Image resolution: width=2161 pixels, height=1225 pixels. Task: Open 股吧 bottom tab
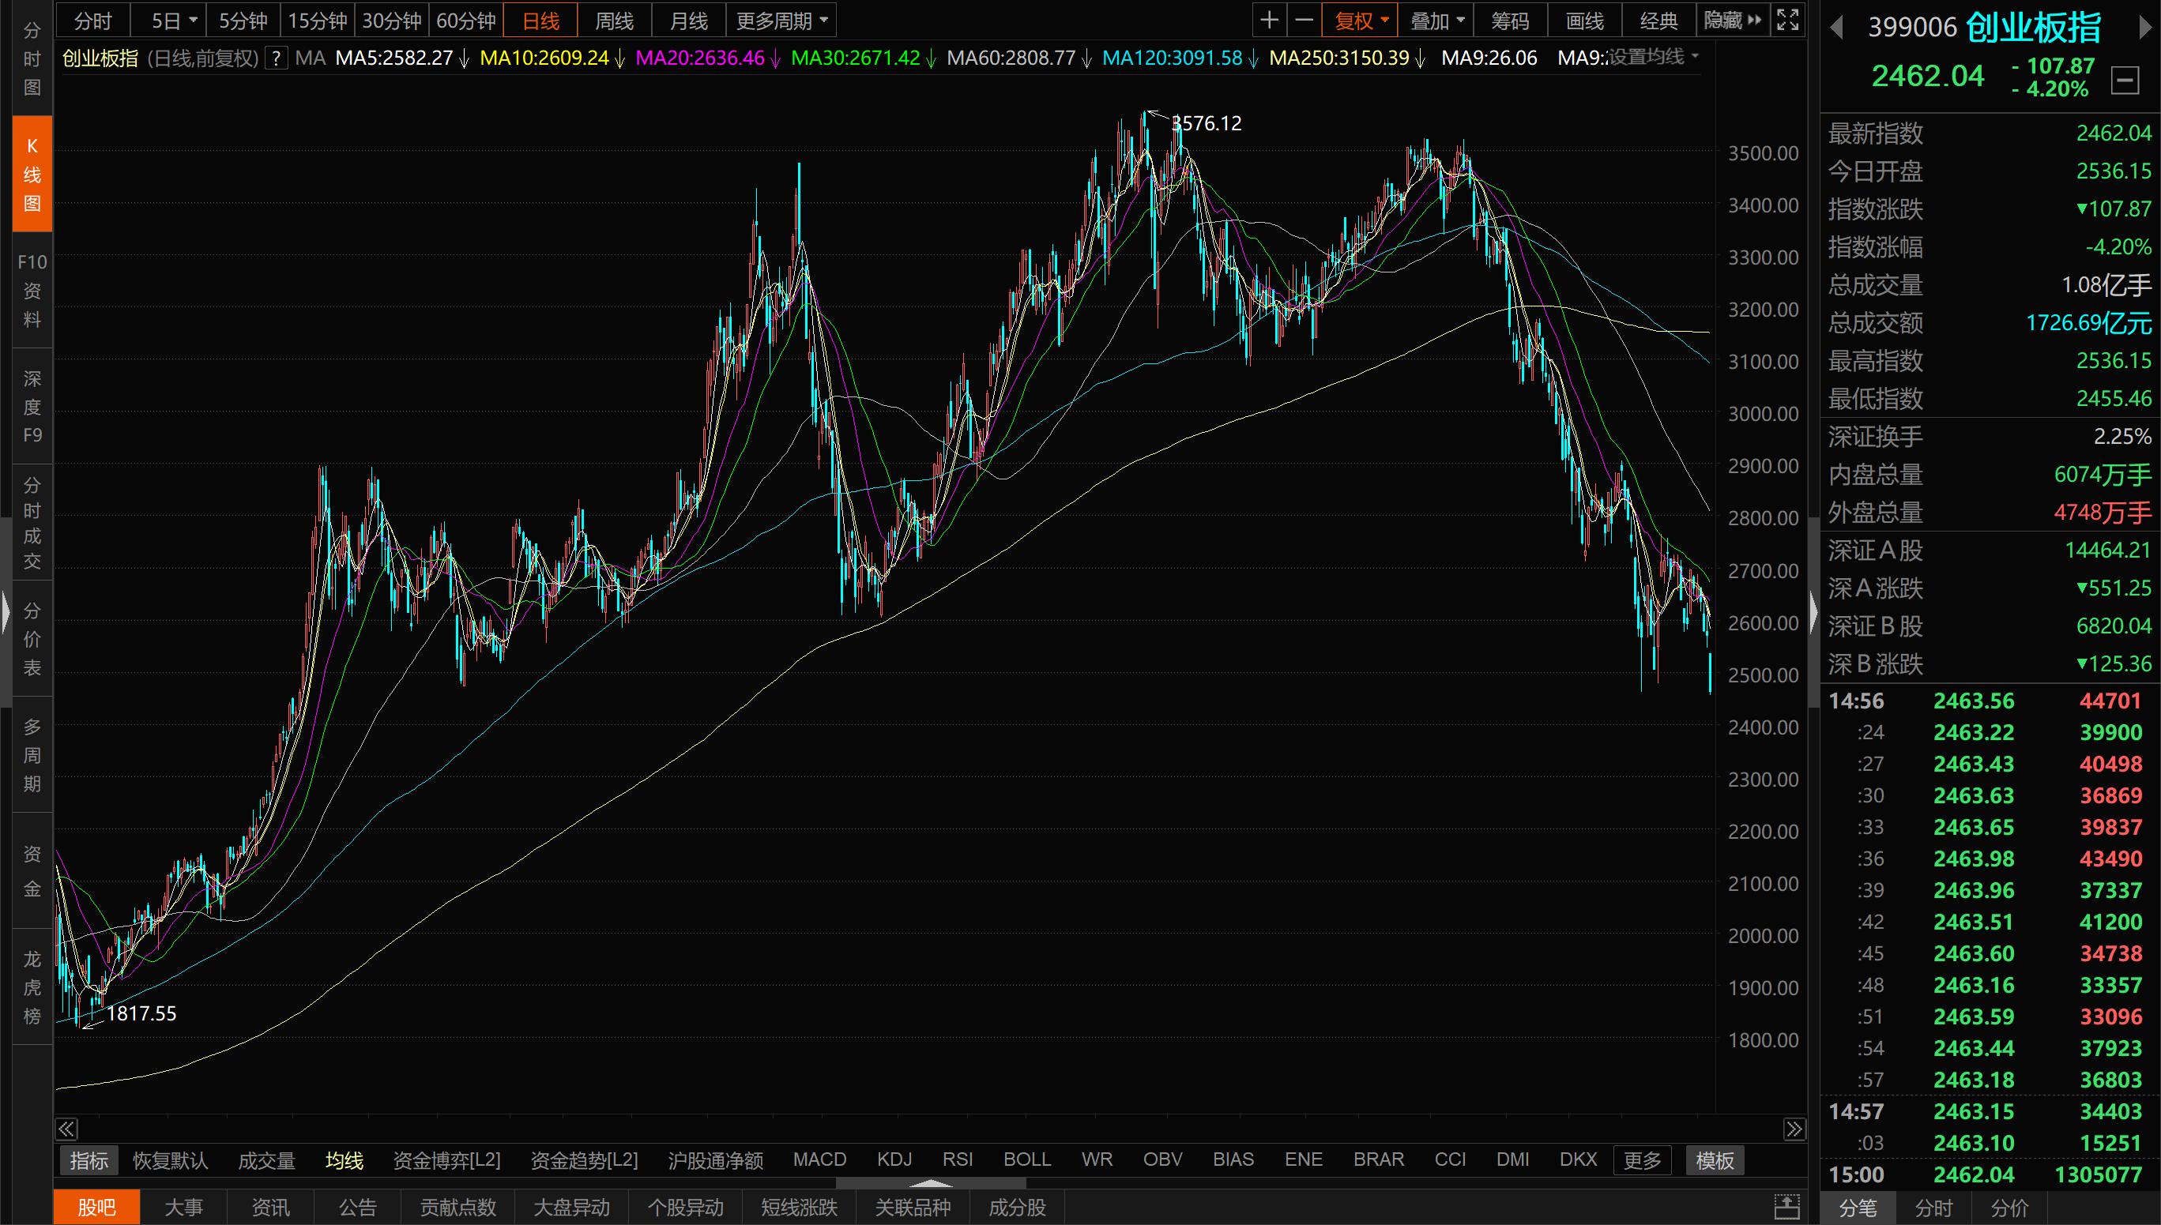coord(96,1208)
